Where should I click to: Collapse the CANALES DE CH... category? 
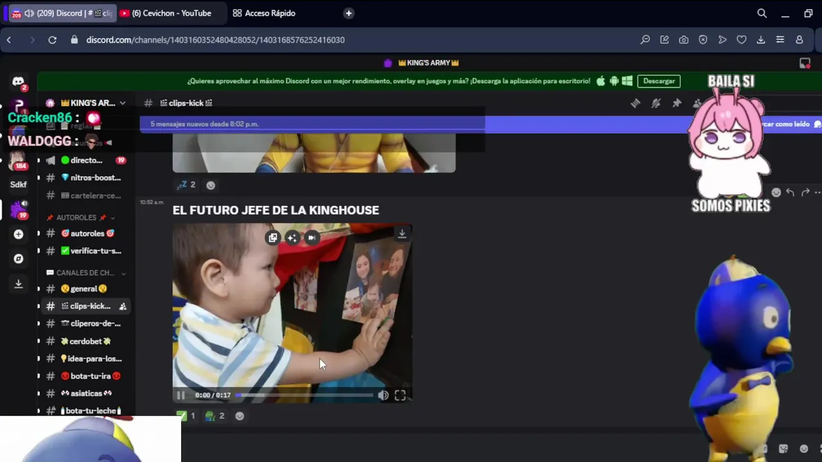pos(86,273)
